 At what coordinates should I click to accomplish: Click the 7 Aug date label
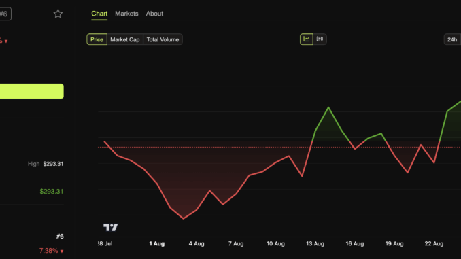pyautogui.click(x=236, y=244)
